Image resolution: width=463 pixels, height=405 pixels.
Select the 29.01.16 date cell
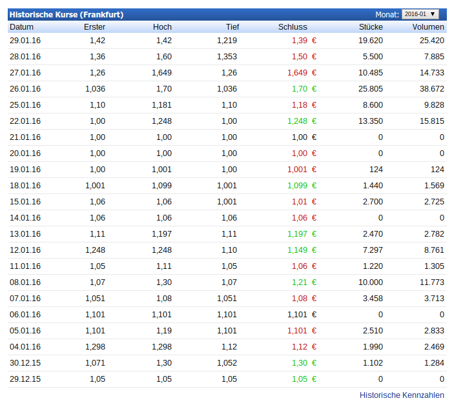click(x=25, y=40)
